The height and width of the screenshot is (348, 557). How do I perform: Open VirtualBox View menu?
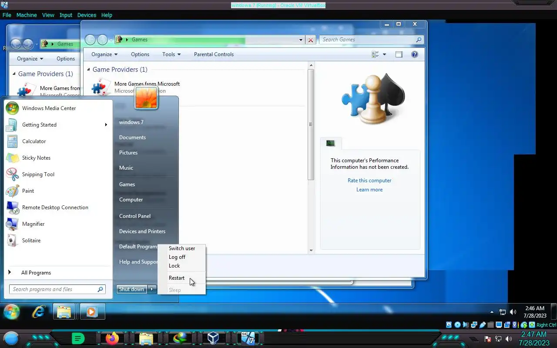coord(48,15)
